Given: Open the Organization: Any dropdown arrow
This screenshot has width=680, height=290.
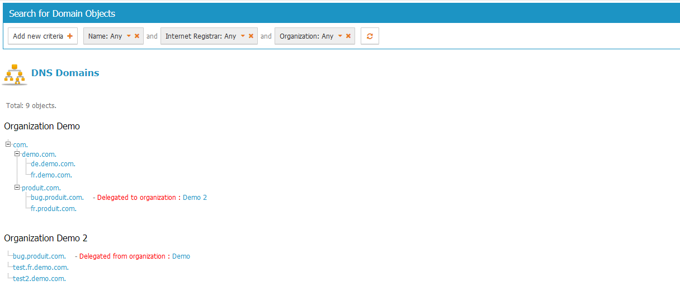Looking at the screenshot, I should click(340, 36).
